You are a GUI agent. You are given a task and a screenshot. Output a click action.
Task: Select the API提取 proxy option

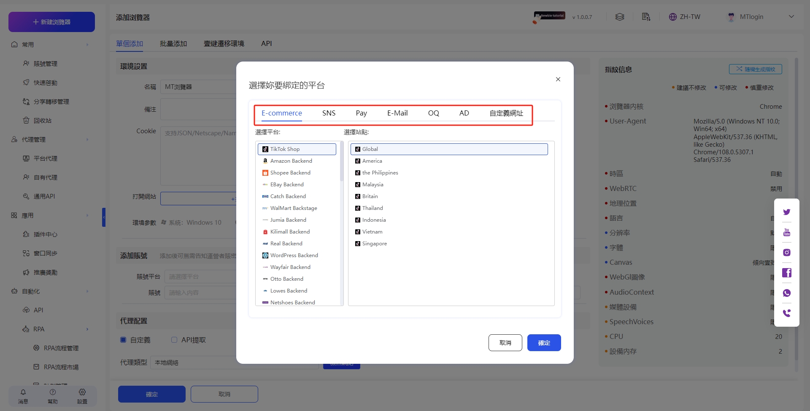coord(174,340)
